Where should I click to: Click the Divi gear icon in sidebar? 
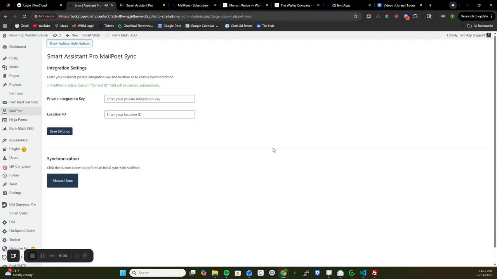coord(5,222)
